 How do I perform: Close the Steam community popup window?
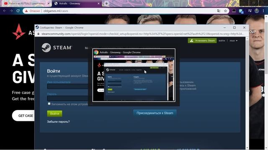click(244, 27)
